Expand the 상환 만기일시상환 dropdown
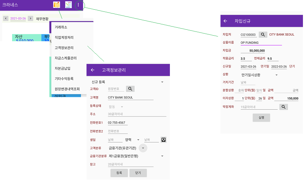The height and width of the screenshot is (183, 307). 276,75
